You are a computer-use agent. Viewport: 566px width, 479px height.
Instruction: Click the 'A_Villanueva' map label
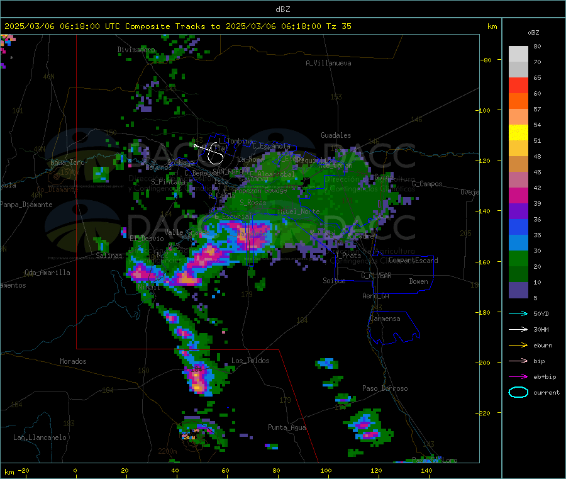[328, 63]
